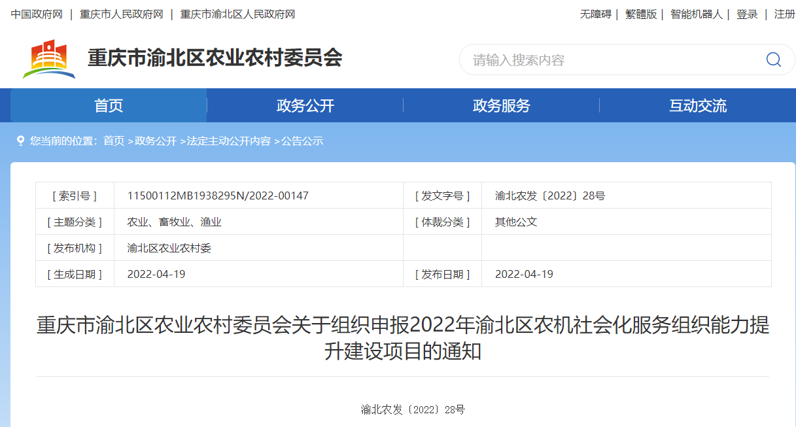Open 公告公示 breadcrumb link

coord(302,141)
